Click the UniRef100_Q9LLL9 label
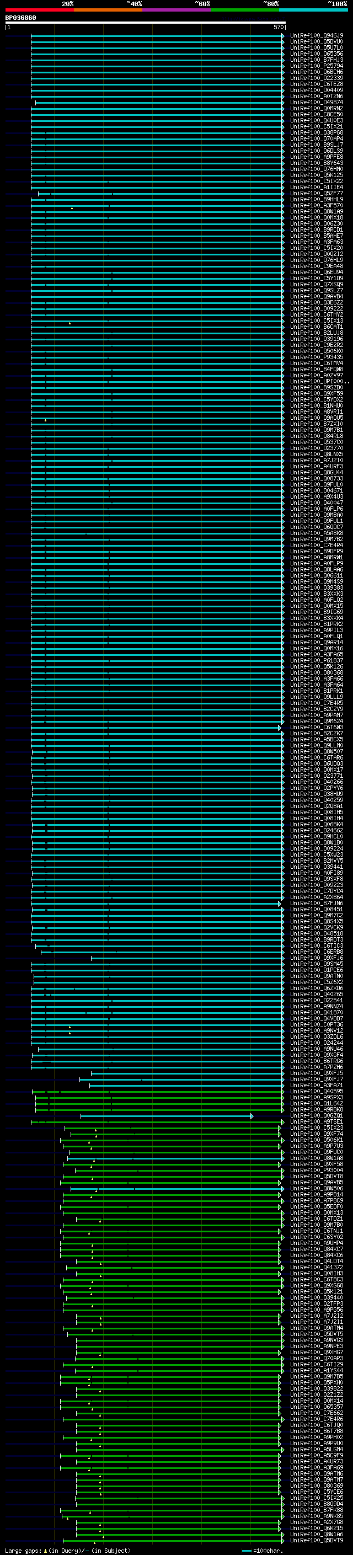This screenshot has width=353, height=1555. tap(317, 697)
